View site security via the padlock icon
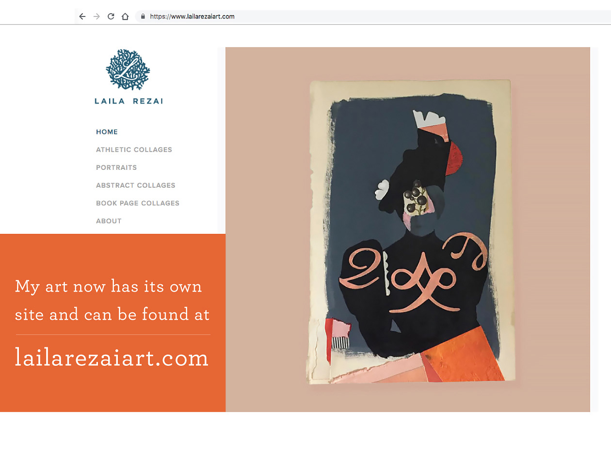 (x=143, y=16)
